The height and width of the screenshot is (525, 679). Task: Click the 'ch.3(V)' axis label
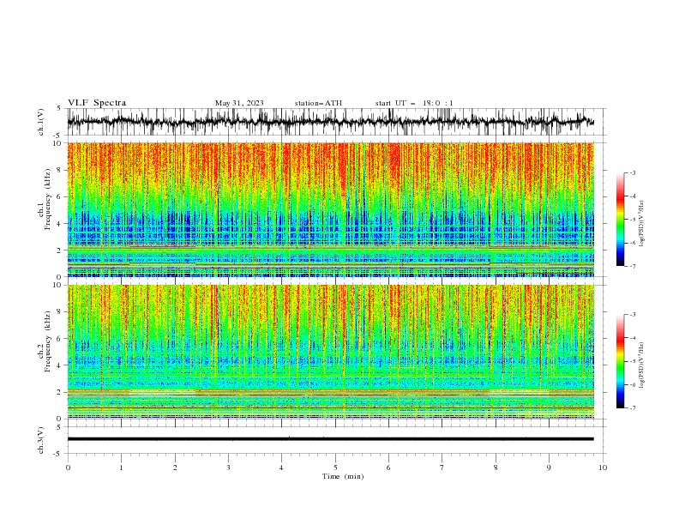pos(41,440)
